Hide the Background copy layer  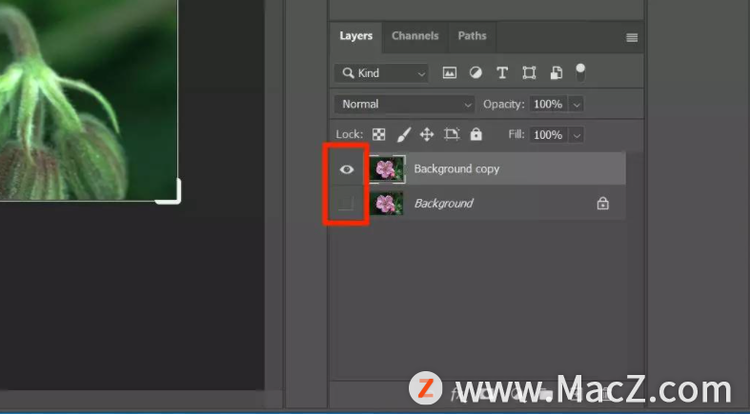pyautogui.click(x=347, y=169)
